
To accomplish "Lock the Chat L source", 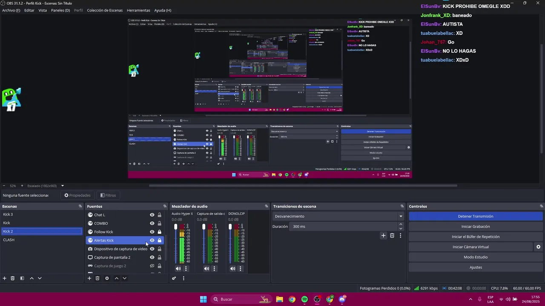I will [x=160, y=215].
